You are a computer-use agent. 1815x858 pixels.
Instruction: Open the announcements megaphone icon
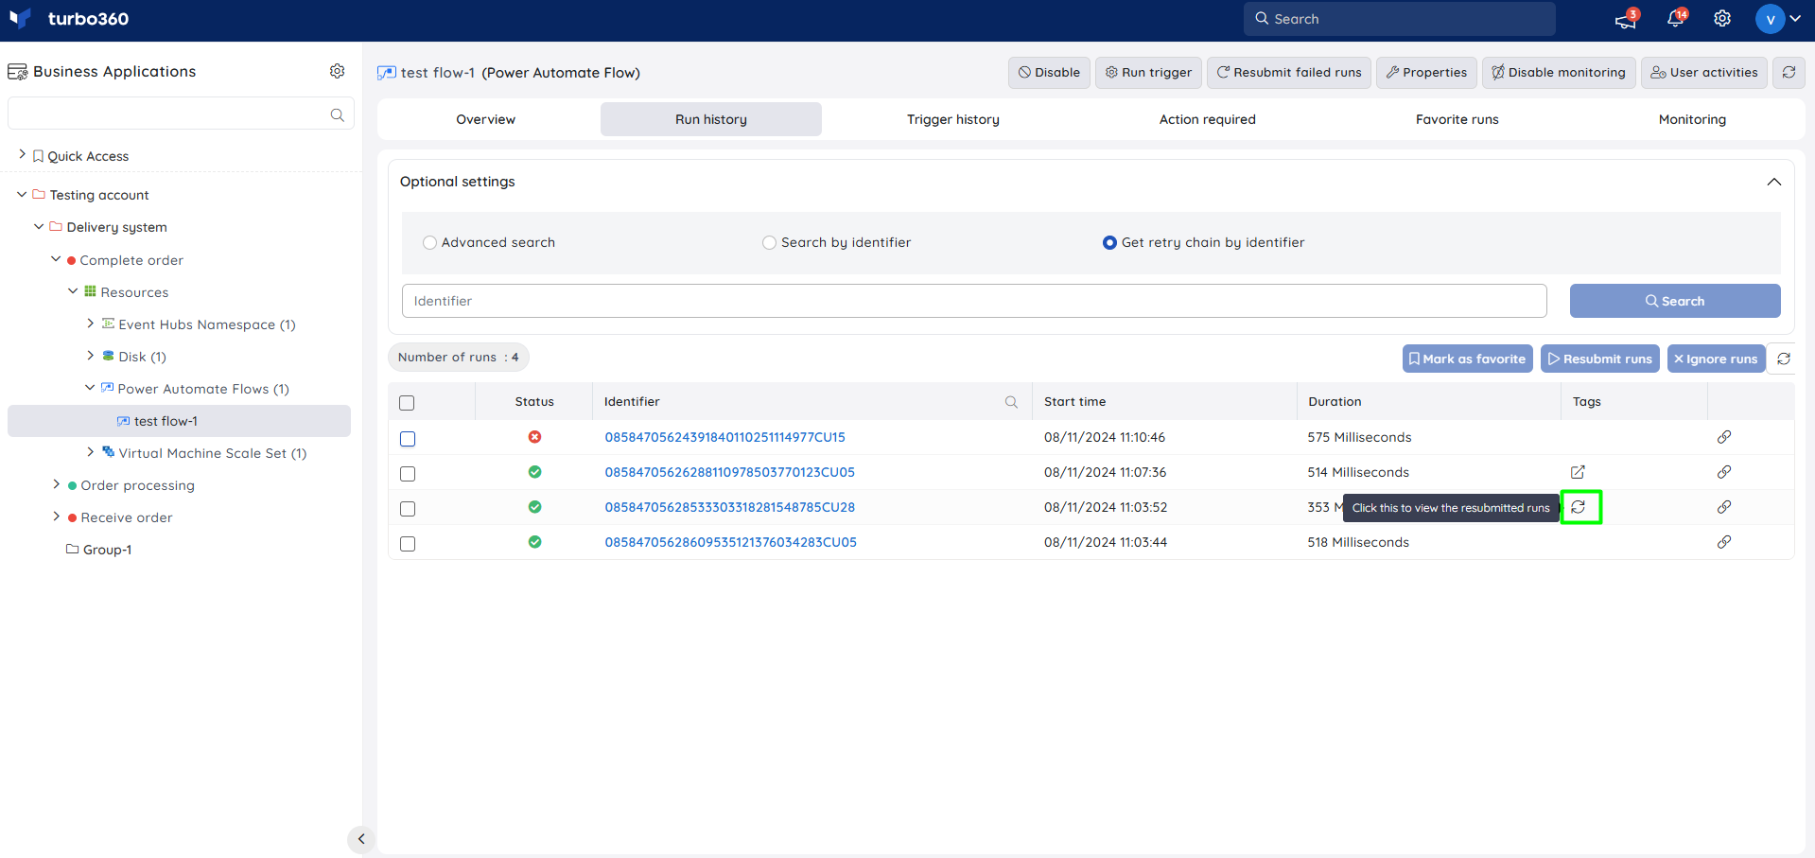point(1626,19)
